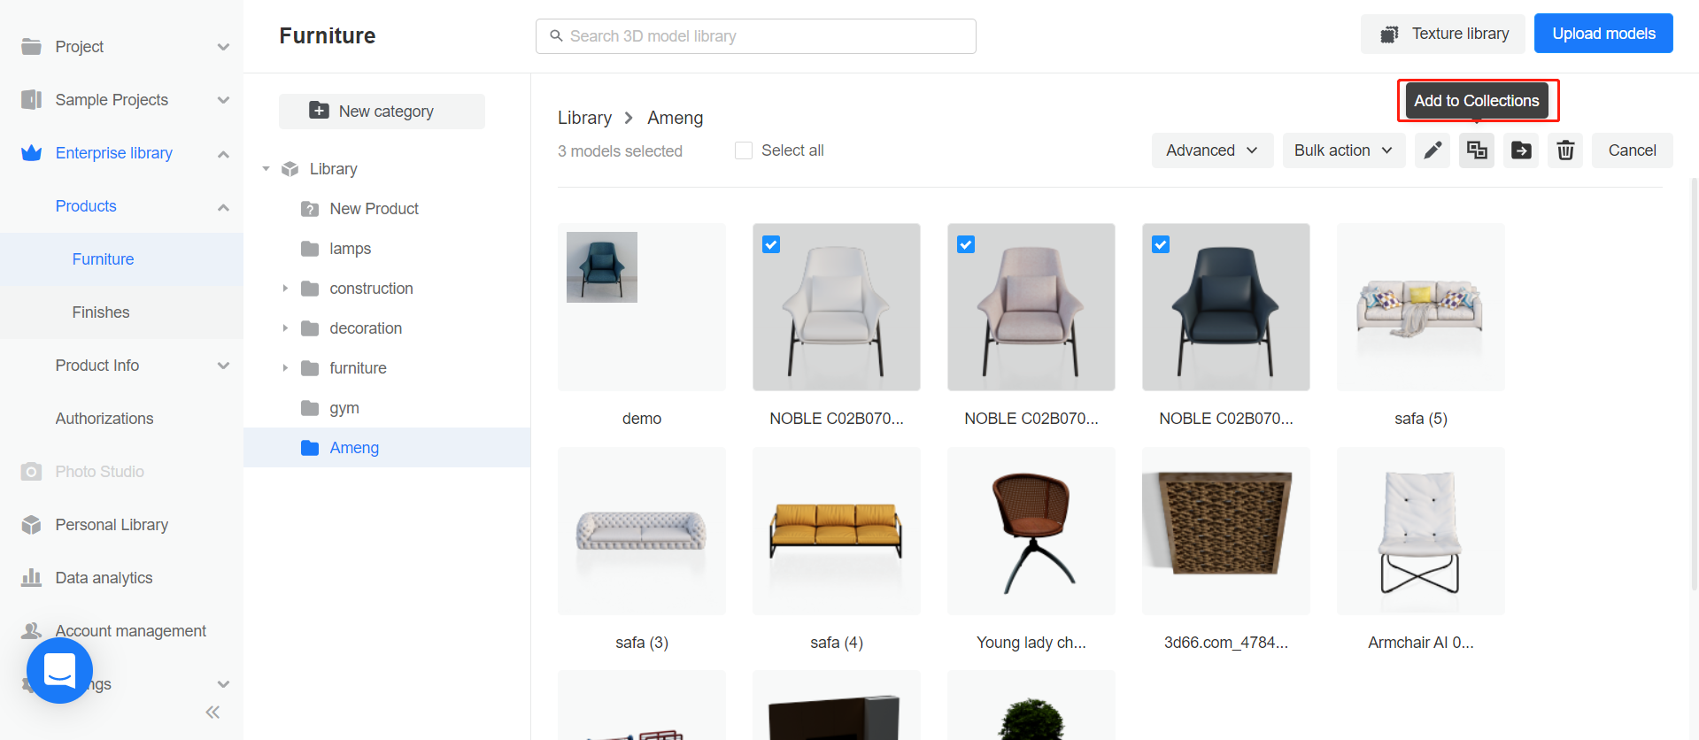This screenshot has width=1699, height=740.
Task: Open the Young lady chair thumbnail
Action: coord(1031,531)
